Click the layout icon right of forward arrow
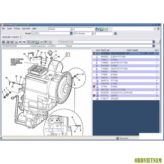The image size is (164, 164). [x=29, y=42]
